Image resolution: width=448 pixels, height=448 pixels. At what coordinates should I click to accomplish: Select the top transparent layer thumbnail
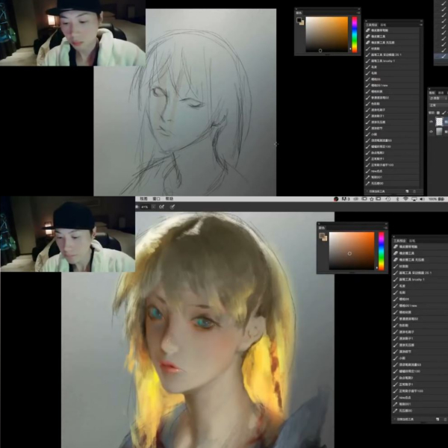[x=439, y=122]
